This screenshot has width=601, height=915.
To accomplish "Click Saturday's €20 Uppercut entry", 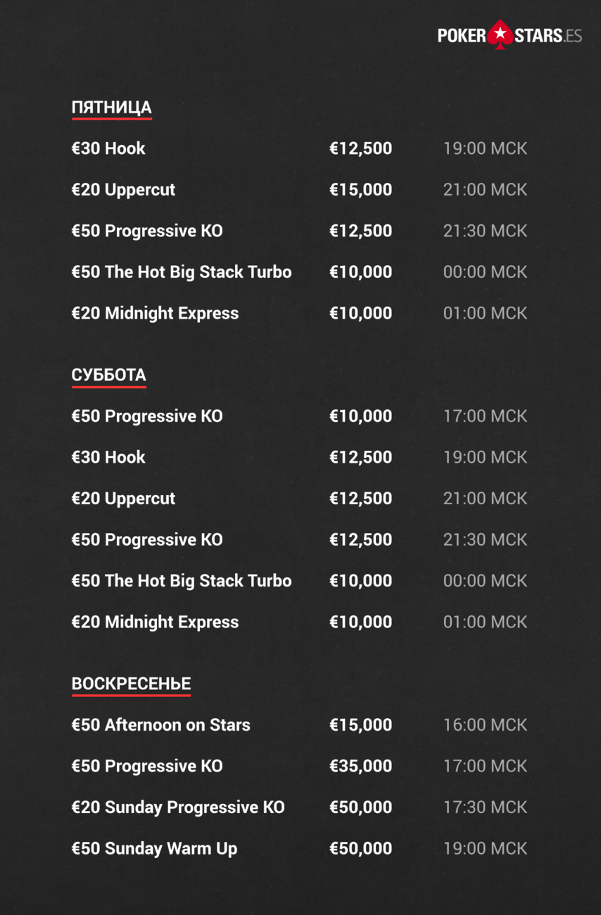I will [x=124, y=499].
